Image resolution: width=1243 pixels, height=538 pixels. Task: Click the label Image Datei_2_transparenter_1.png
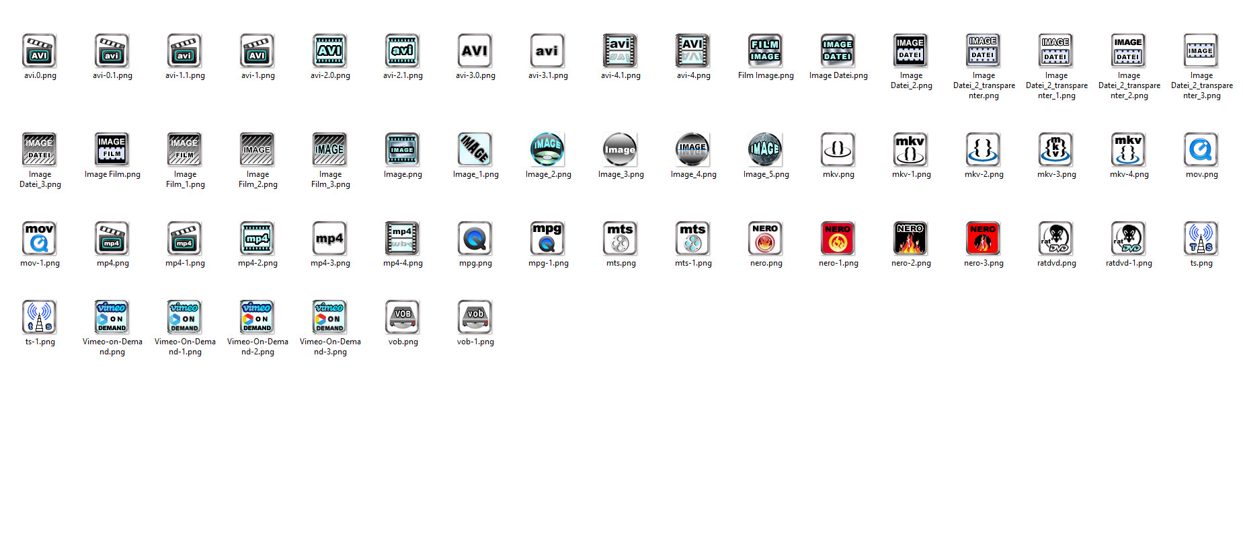[1057, 85]
